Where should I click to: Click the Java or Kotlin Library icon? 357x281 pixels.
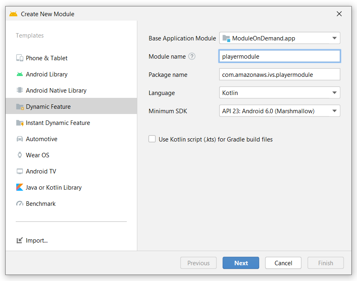[x=20, y=187]
